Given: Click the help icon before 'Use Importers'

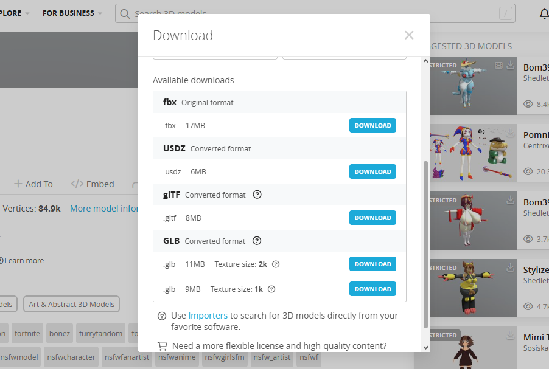Looking at the screenshot, I should click(162, 316).
